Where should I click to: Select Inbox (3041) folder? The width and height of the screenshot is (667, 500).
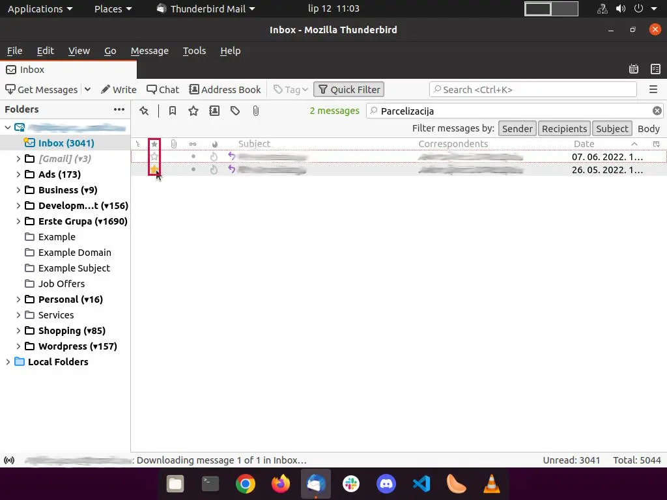[65, 143]
